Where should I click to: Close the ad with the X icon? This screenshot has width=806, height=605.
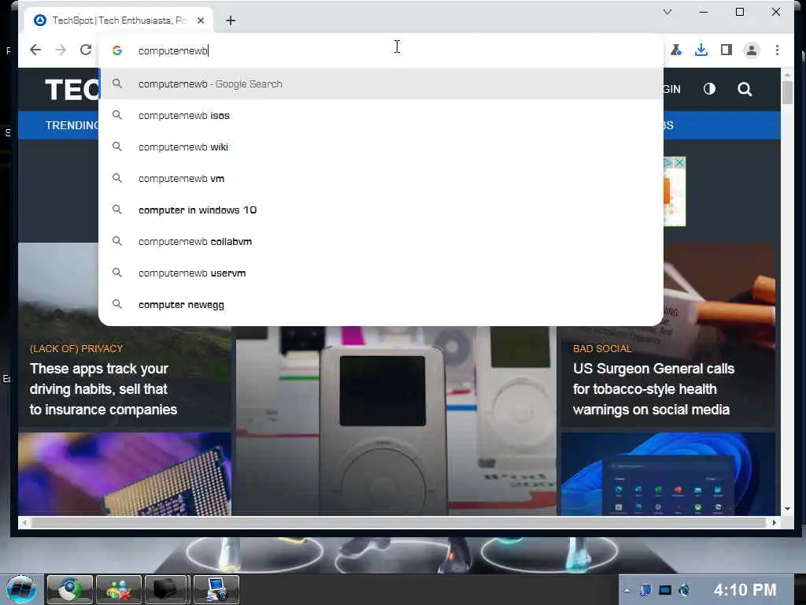[679, 162]
